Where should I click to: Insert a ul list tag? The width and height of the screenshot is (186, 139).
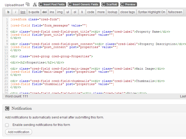click(x=68, y=12)
